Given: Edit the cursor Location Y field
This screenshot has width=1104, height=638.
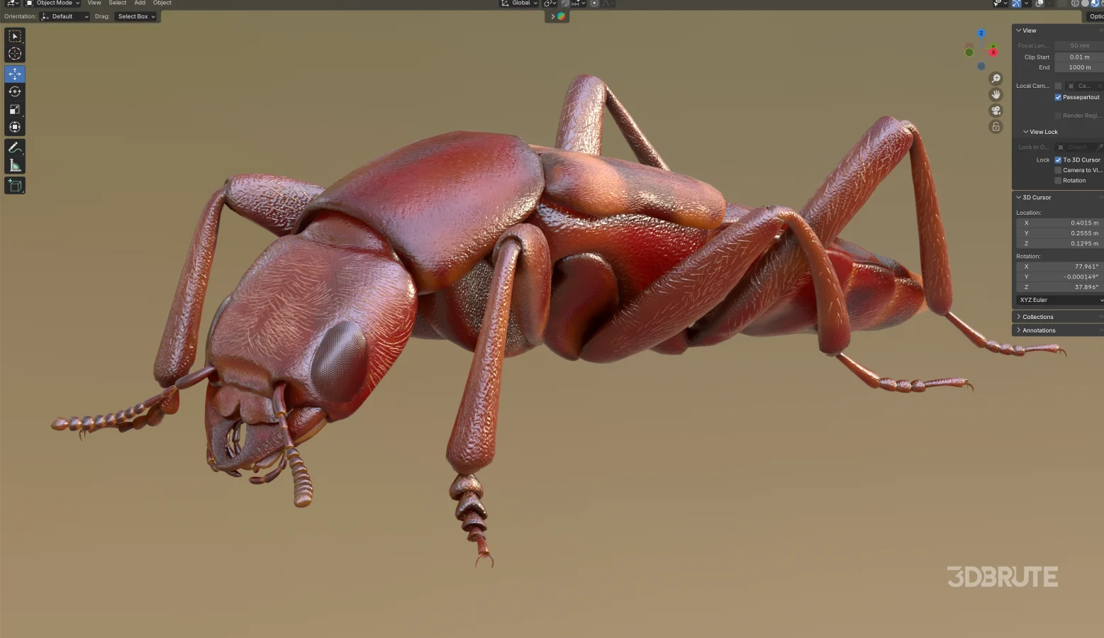Looking at the screenshot, I should [1059, 233].
